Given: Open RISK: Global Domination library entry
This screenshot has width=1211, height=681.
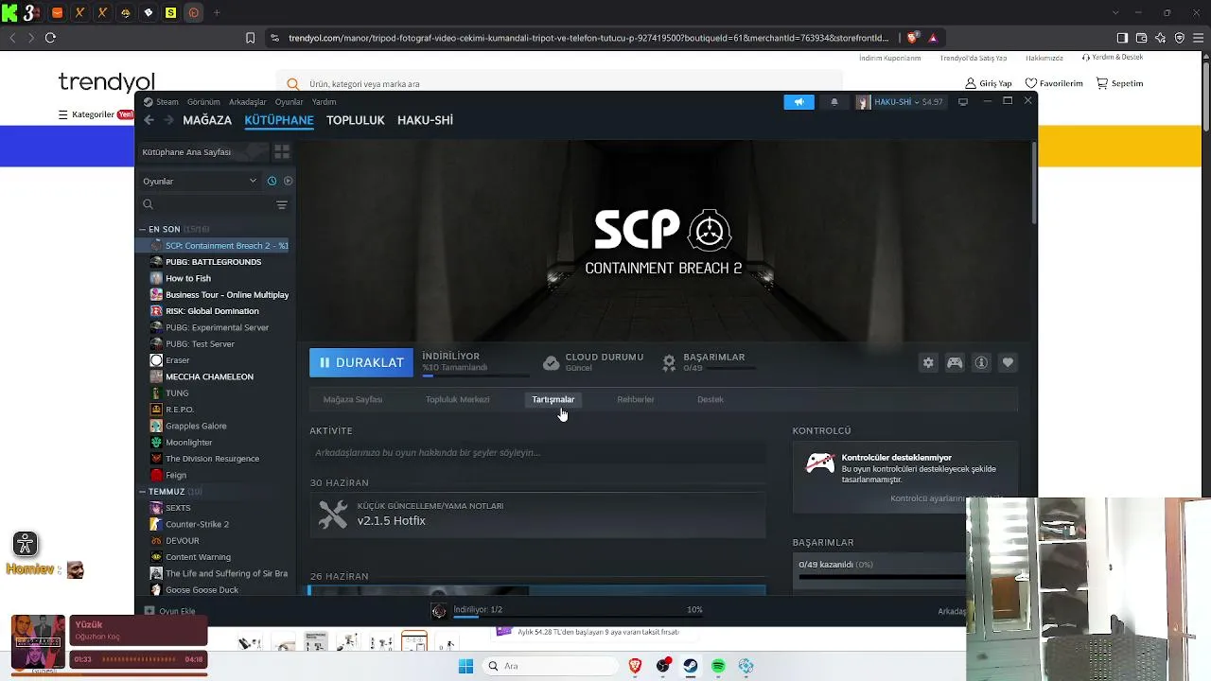Looking at the screenshot, I should [212, 311].
